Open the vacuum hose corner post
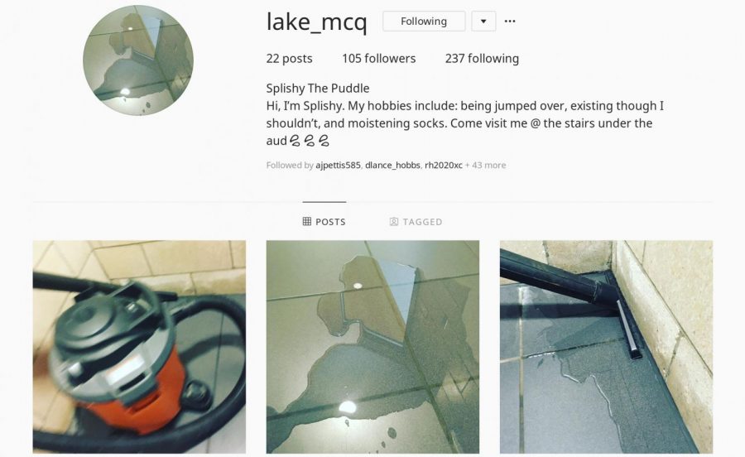 (606, 347)
